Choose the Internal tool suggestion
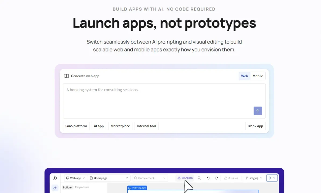Viewport: 321px width, 193px height. (x=146, y=126)
